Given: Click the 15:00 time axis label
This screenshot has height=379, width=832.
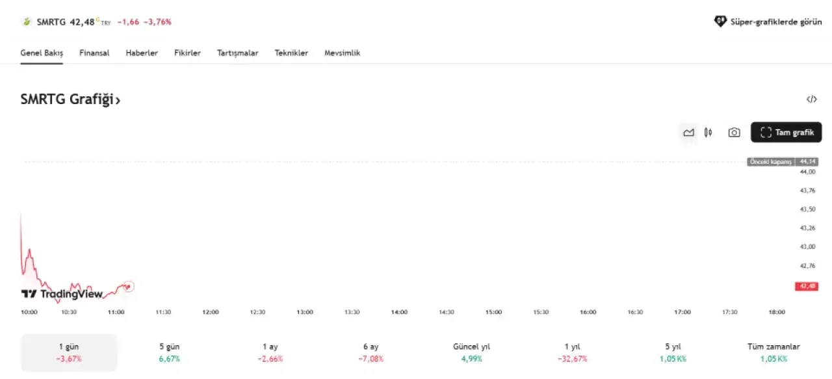Looking at the screenshot, I should (x=493, y=312).
